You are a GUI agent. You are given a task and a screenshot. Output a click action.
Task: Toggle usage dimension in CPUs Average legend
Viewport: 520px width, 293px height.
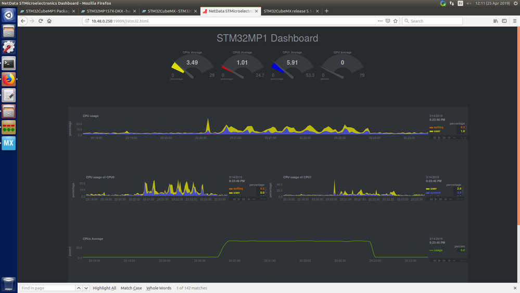click(436, 250)
